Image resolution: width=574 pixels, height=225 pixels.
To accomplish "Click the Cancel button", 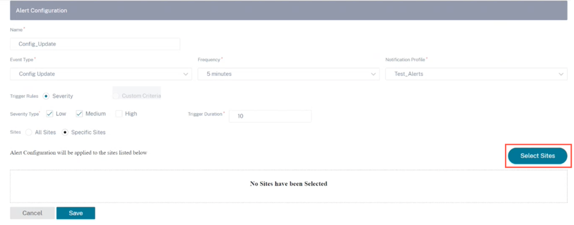I will [32, 213].
